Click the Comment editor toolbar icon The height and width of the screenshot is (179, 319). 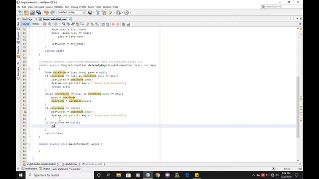pos(124,24)
